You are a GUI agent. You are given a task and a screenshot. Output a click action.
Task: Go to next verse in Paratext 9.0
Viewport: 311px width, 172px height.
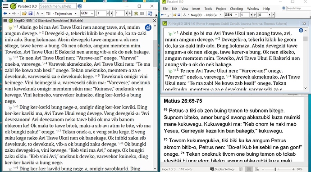point(130,14)
